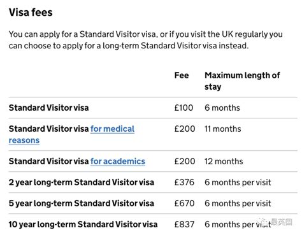Click the 6 months cell for Standard Visitor visa
Viewport: 302px width, 235px height.
pos(222,108)
